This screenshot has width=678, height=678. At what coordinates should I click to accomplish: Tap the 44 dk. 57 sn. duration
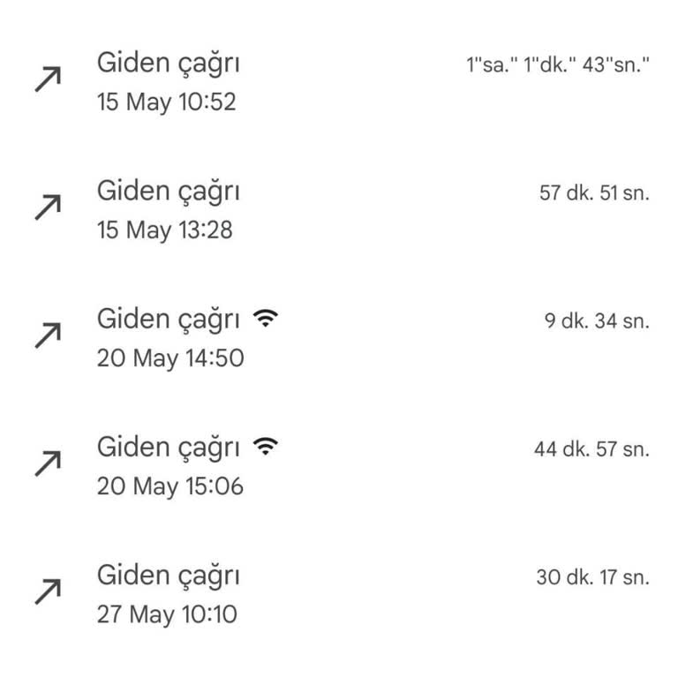591,449
